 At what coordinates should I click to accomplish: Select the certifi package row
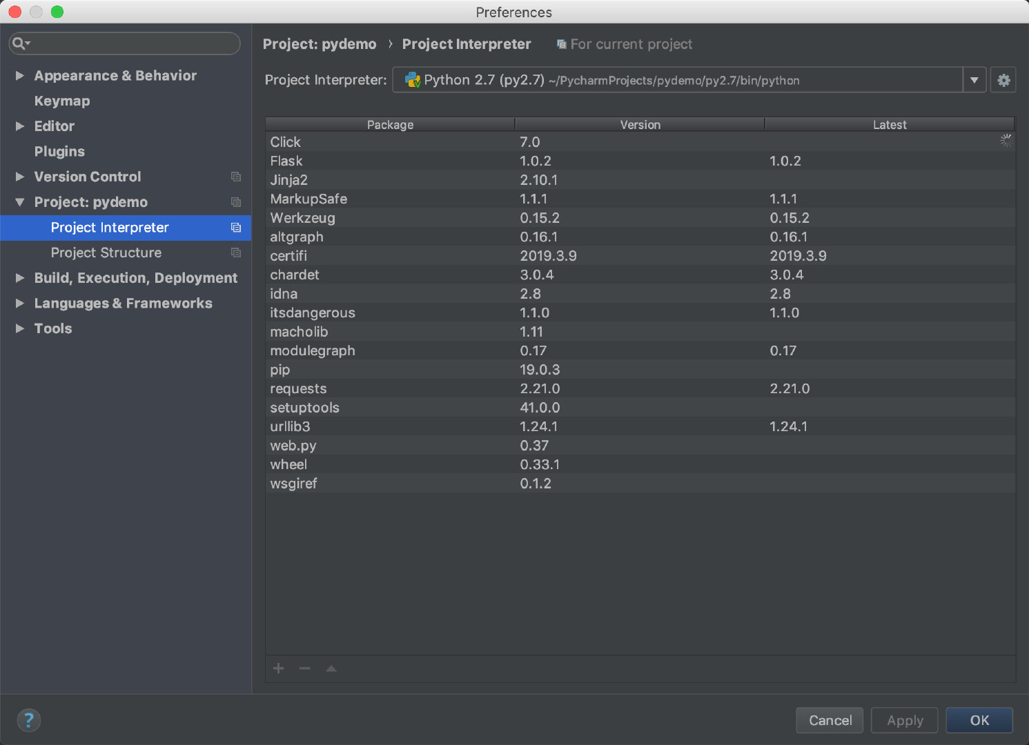click(640, 256)
